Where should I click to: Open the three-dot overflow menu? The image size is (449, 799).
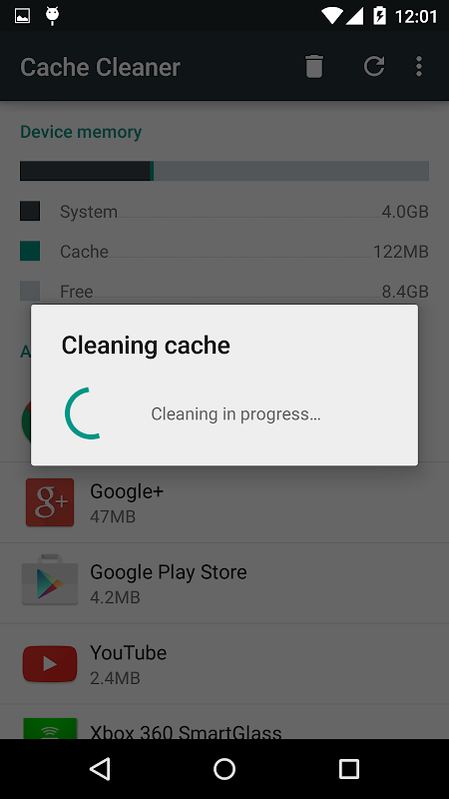click(419, 66)
